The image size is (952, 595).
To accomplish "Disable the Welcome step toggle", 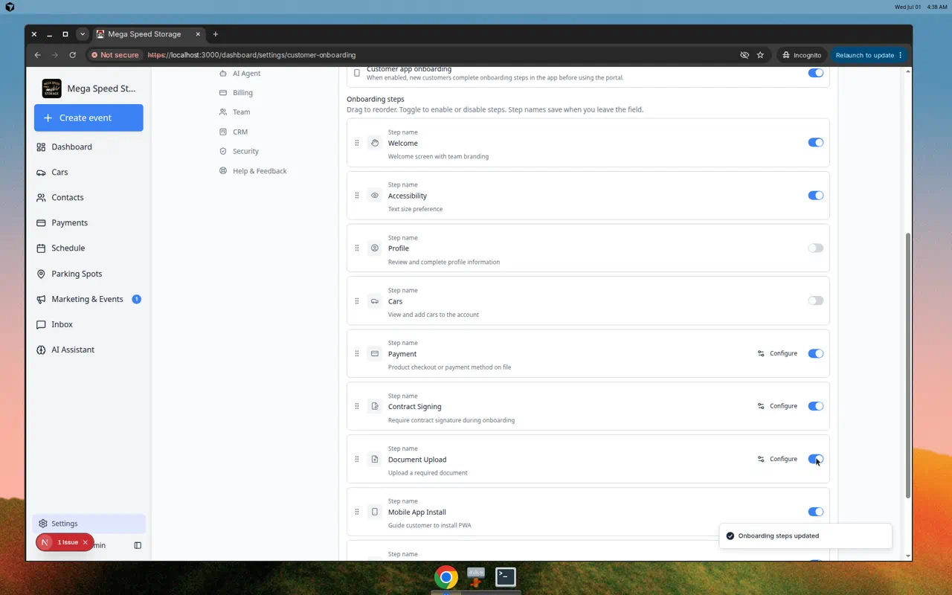I will 816,143.
